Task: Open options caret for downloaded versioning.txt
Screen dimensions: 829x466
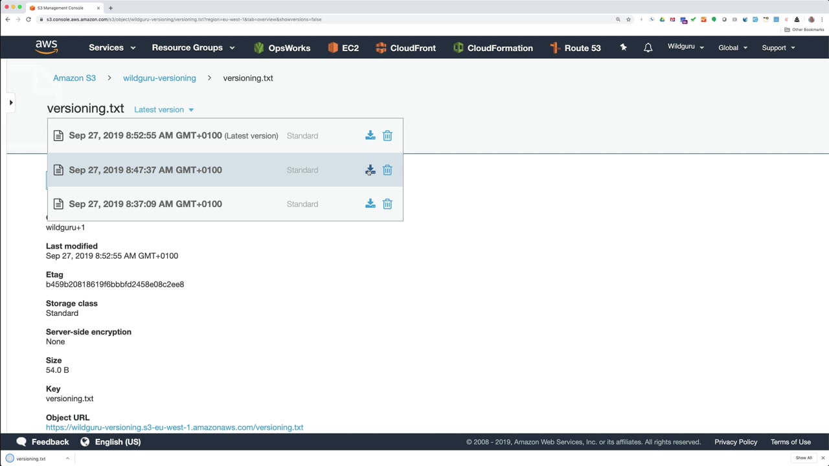Action: click(x=67, y=458)
